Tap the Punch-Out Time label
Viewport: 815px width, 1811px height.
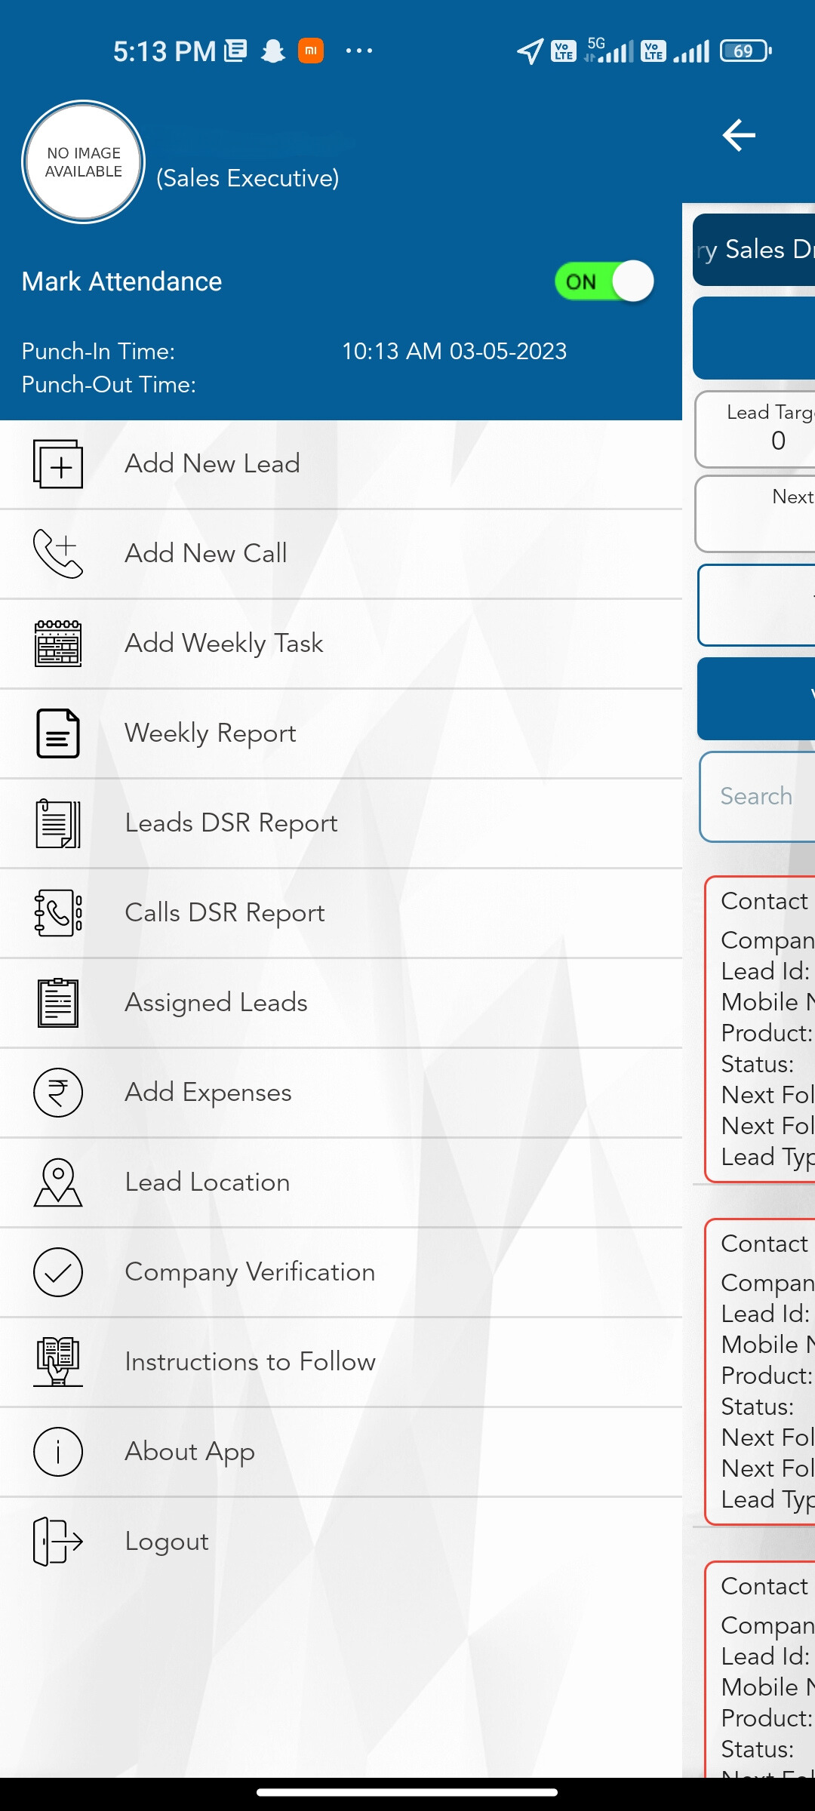109,384
